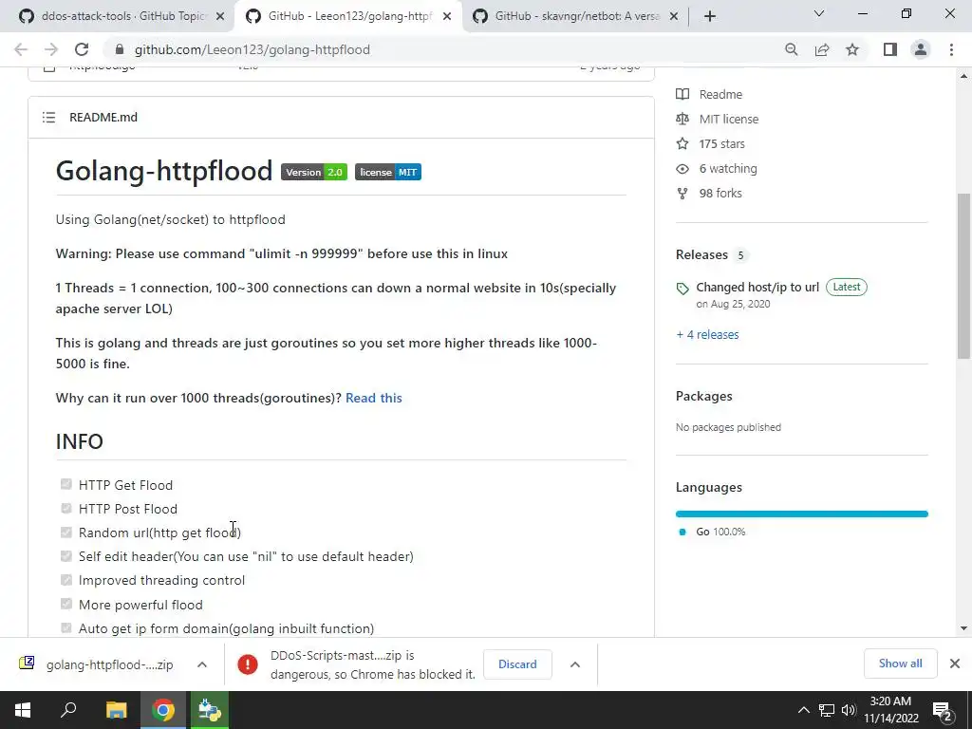Image resolution: width=972 pixels, height=729 pixels.
Task: Reload the current page
Action: pyautogui.click(x=82, y=49)
